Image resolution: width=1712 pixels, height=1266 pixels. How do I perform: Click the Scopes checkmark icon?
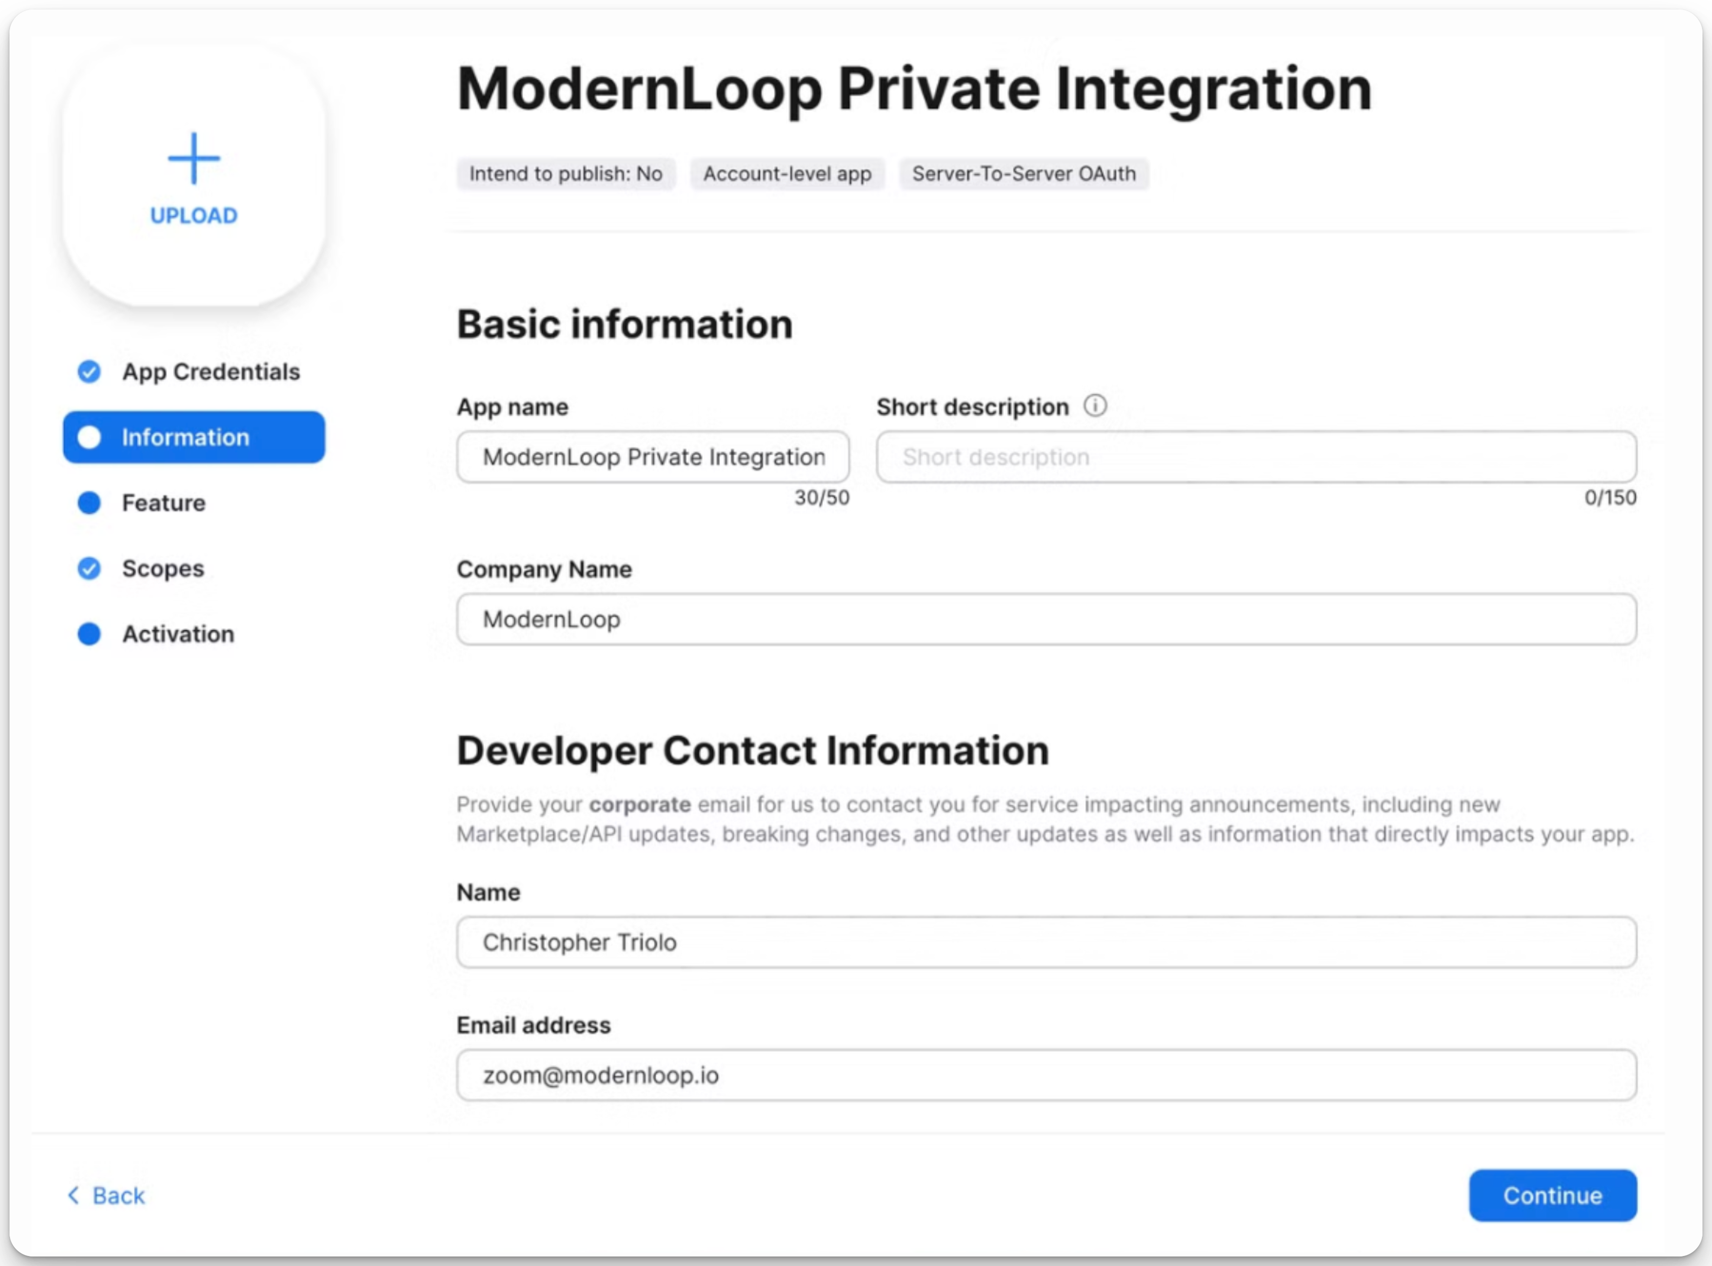click(x=89, y=569)
